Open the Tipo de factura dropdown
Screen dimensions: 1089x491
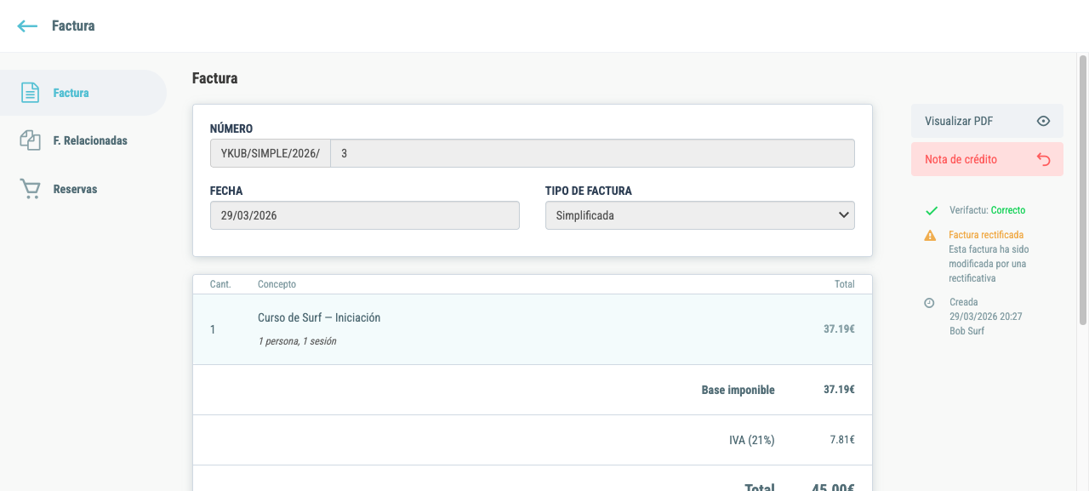(x=699, y=215)
